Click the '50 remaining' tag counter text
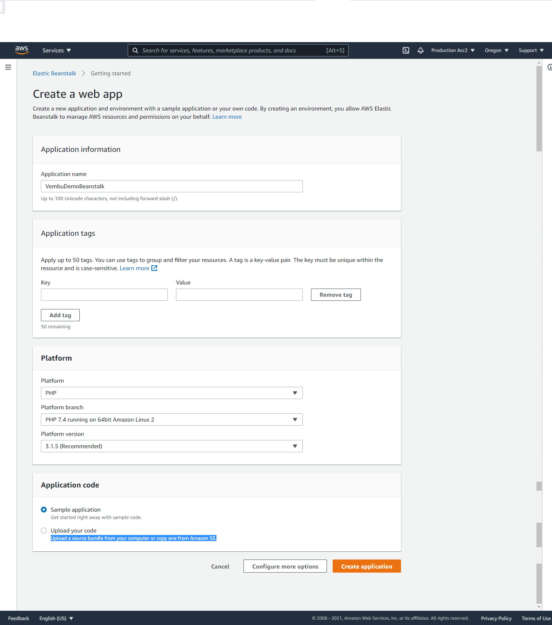The height and width of the screenshot is (625, 552). (x=56, y=327)
